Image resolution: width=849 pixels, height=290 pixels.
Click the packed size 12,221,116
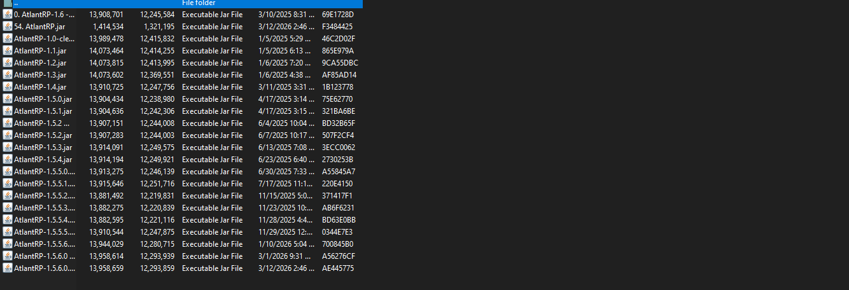pos(157,219)
